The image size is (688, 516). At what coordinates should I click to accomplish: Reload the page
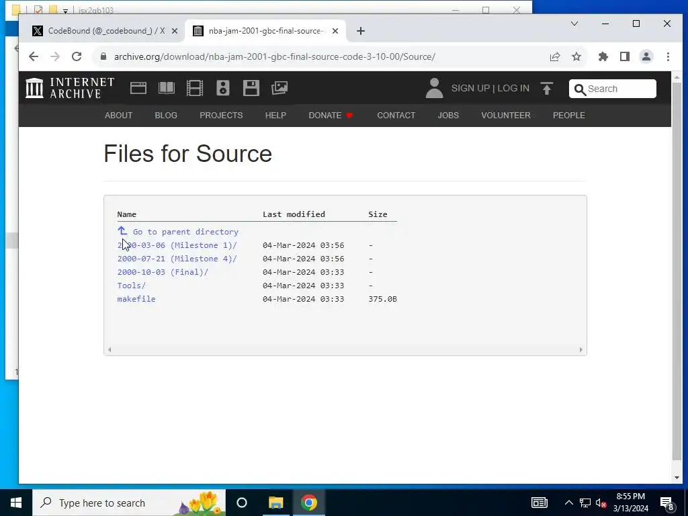pos(77,56)
